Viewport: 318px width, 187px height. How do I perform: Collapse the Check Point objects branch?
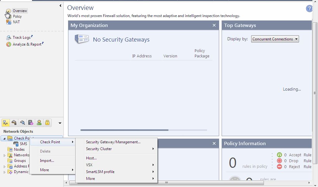(x=4, y=138)
